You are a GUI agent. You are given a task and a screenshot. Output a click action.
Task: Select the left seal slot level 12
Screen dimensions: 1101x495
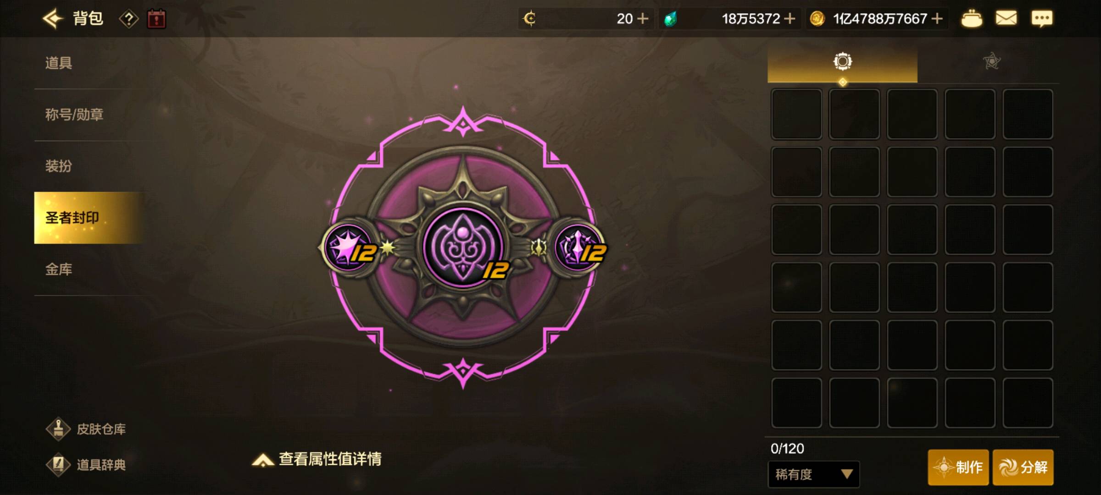(x=351, y=247)
